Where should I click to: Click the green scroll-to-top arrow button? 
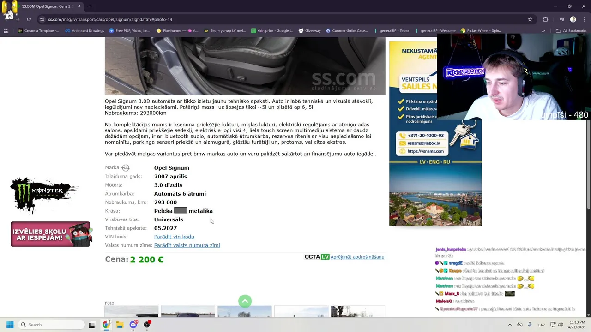pos(245,301)
